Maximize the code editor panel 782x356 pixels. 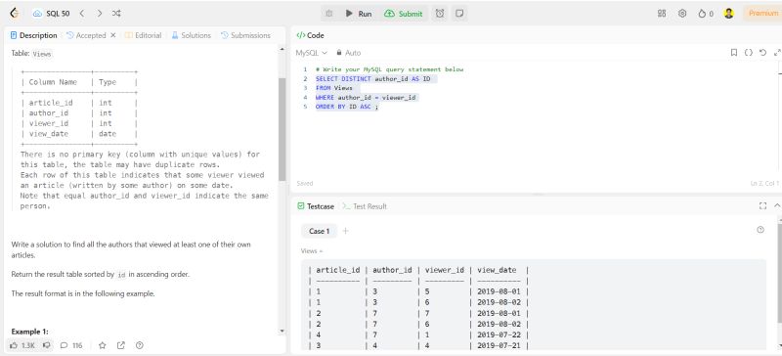click(x=777, y=53)
